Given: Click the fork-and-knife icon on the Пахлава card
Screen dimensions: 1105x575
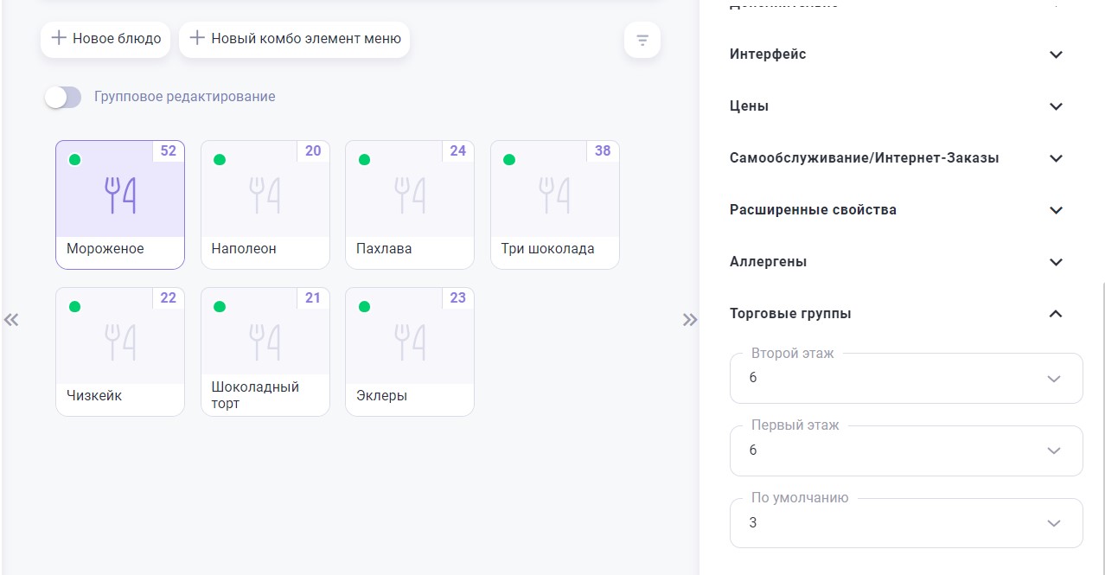Looking at the screenshot, I should [x=410, y=195].
